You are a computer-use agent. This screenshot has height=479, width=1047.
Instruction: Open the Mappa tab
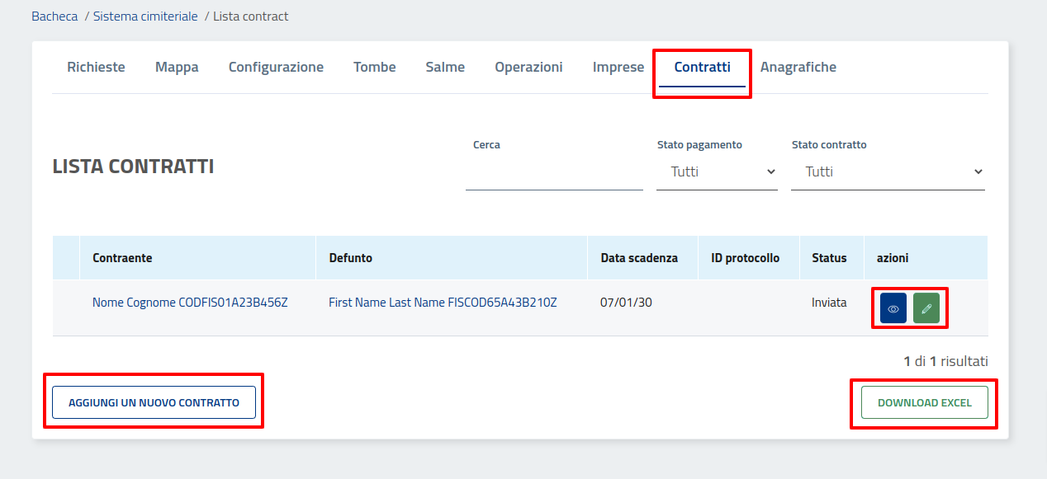pos(177,68)
